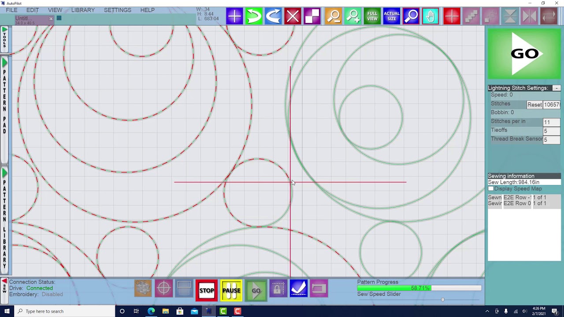The image size is (564, 317).
Task: Click the Embroidery Disabled status text
Action: [36, 294]
